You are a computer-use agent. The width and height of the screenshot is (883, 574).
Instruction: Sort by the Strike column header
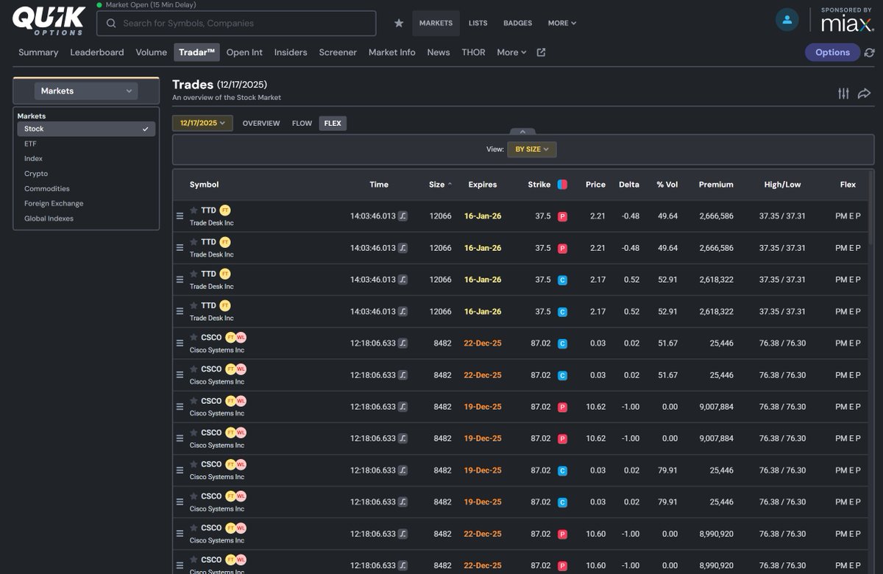pyautogui.click(x=539, y=185)
